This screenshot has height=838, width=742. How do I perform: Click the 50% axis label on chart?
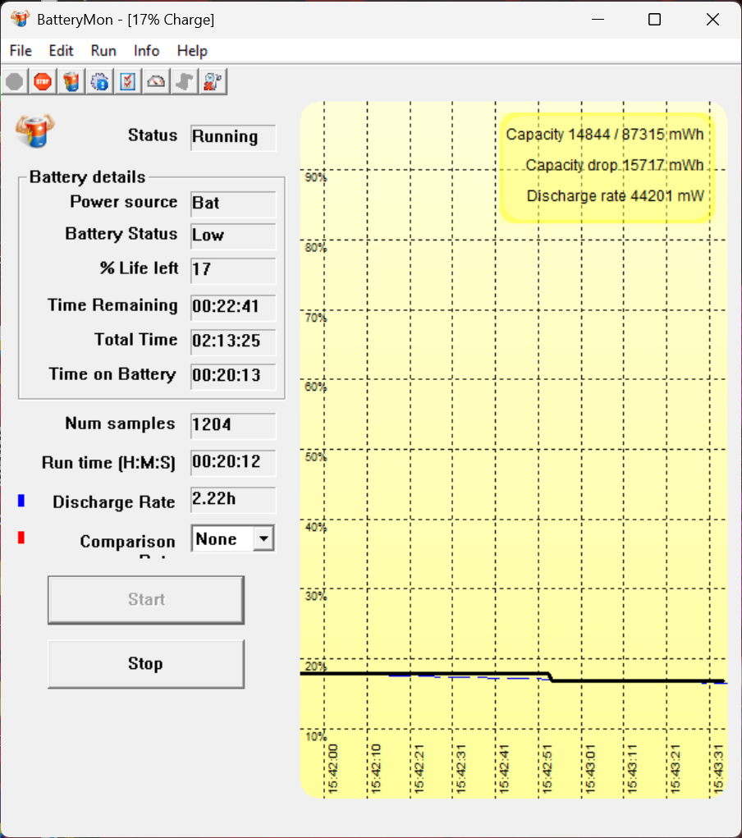(x=315, y=457)
